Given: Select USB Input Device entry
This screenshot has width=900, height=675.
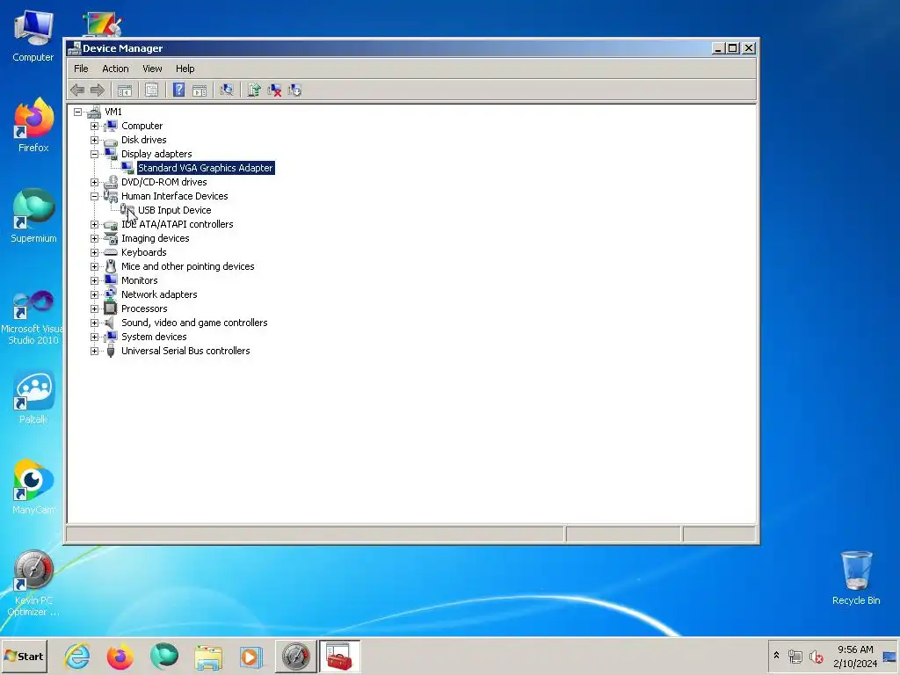Looking at the screenshot, I should pyautogui.click(x=175, y=210).
